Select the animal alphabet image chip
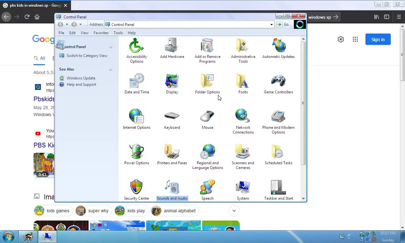The image size is (405, 243). coord(175,211)
